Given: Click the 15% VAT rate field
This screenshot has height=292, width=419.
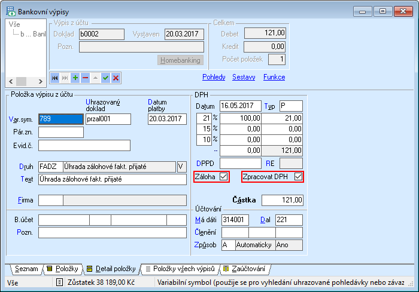Looking at the screenshot, I should point(204,129).
